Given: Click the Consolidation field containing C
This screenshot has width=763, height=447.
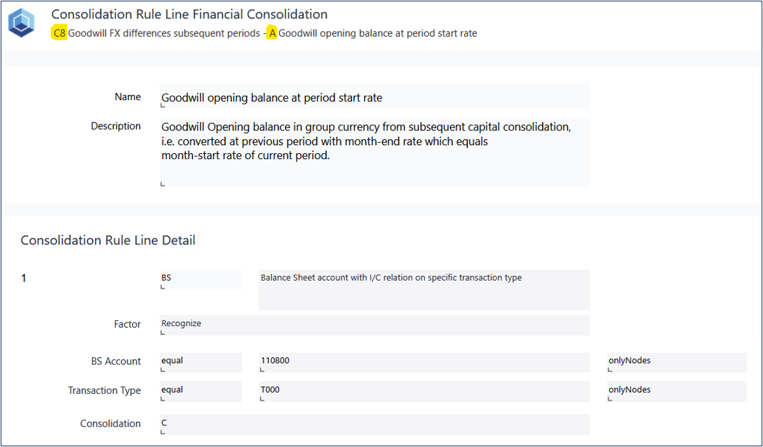Looking at the screenshot, I should [x=374, y=424].
